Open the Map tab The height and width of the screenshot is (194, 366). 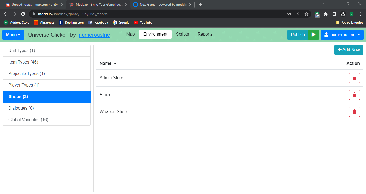(130, 34)
